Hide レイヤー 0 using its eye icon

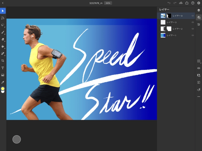point(193,16)
